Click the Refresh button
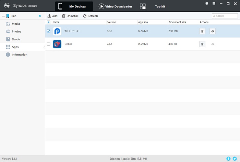The image size is (240, 162). [x=90, y=16]
